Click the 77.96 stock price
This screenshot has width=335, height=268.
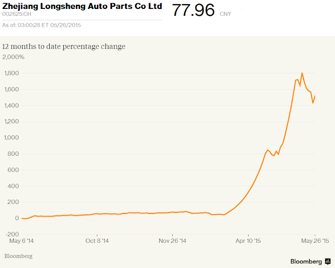coord(193,10)
